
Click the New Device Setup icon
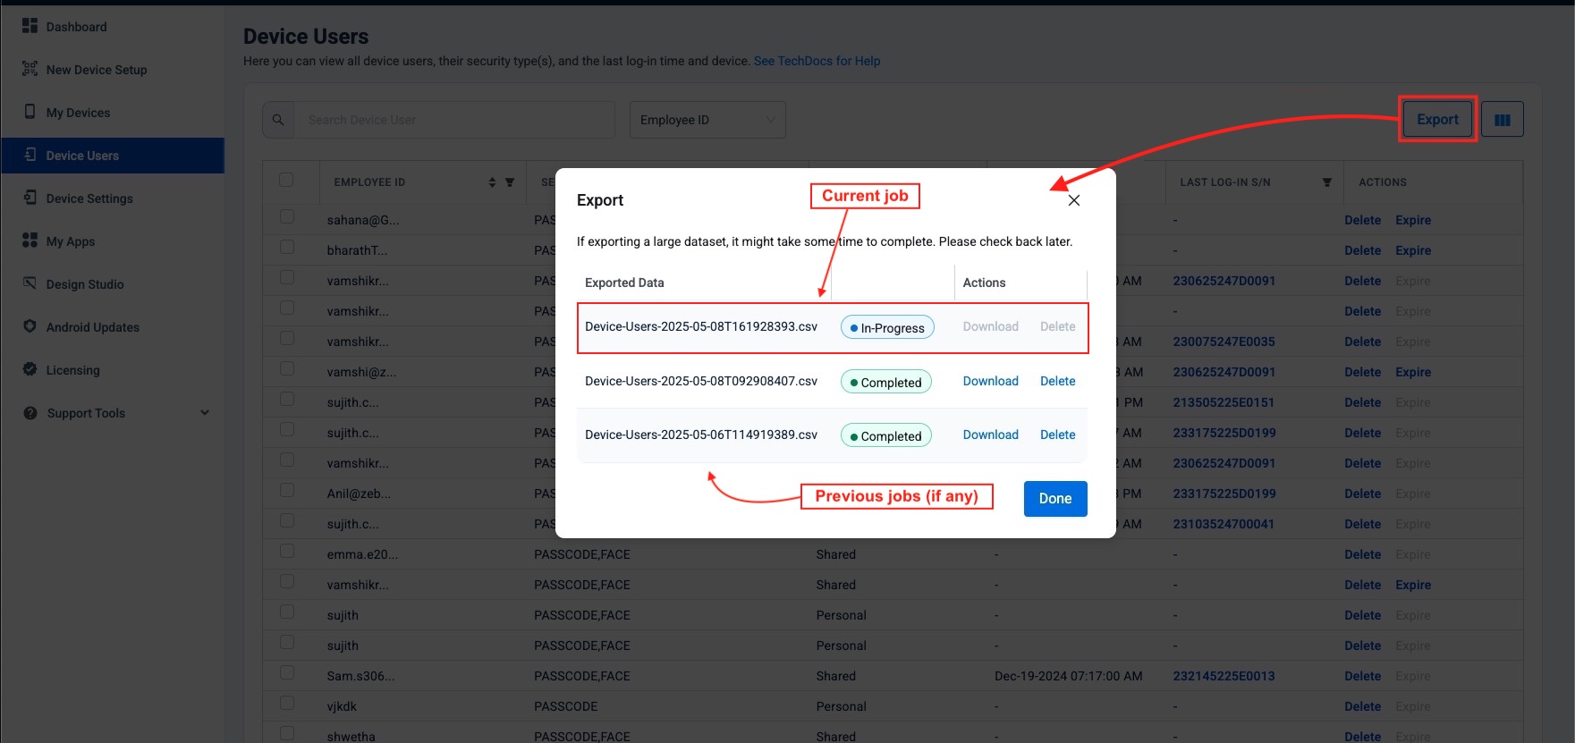coord(30,69)
